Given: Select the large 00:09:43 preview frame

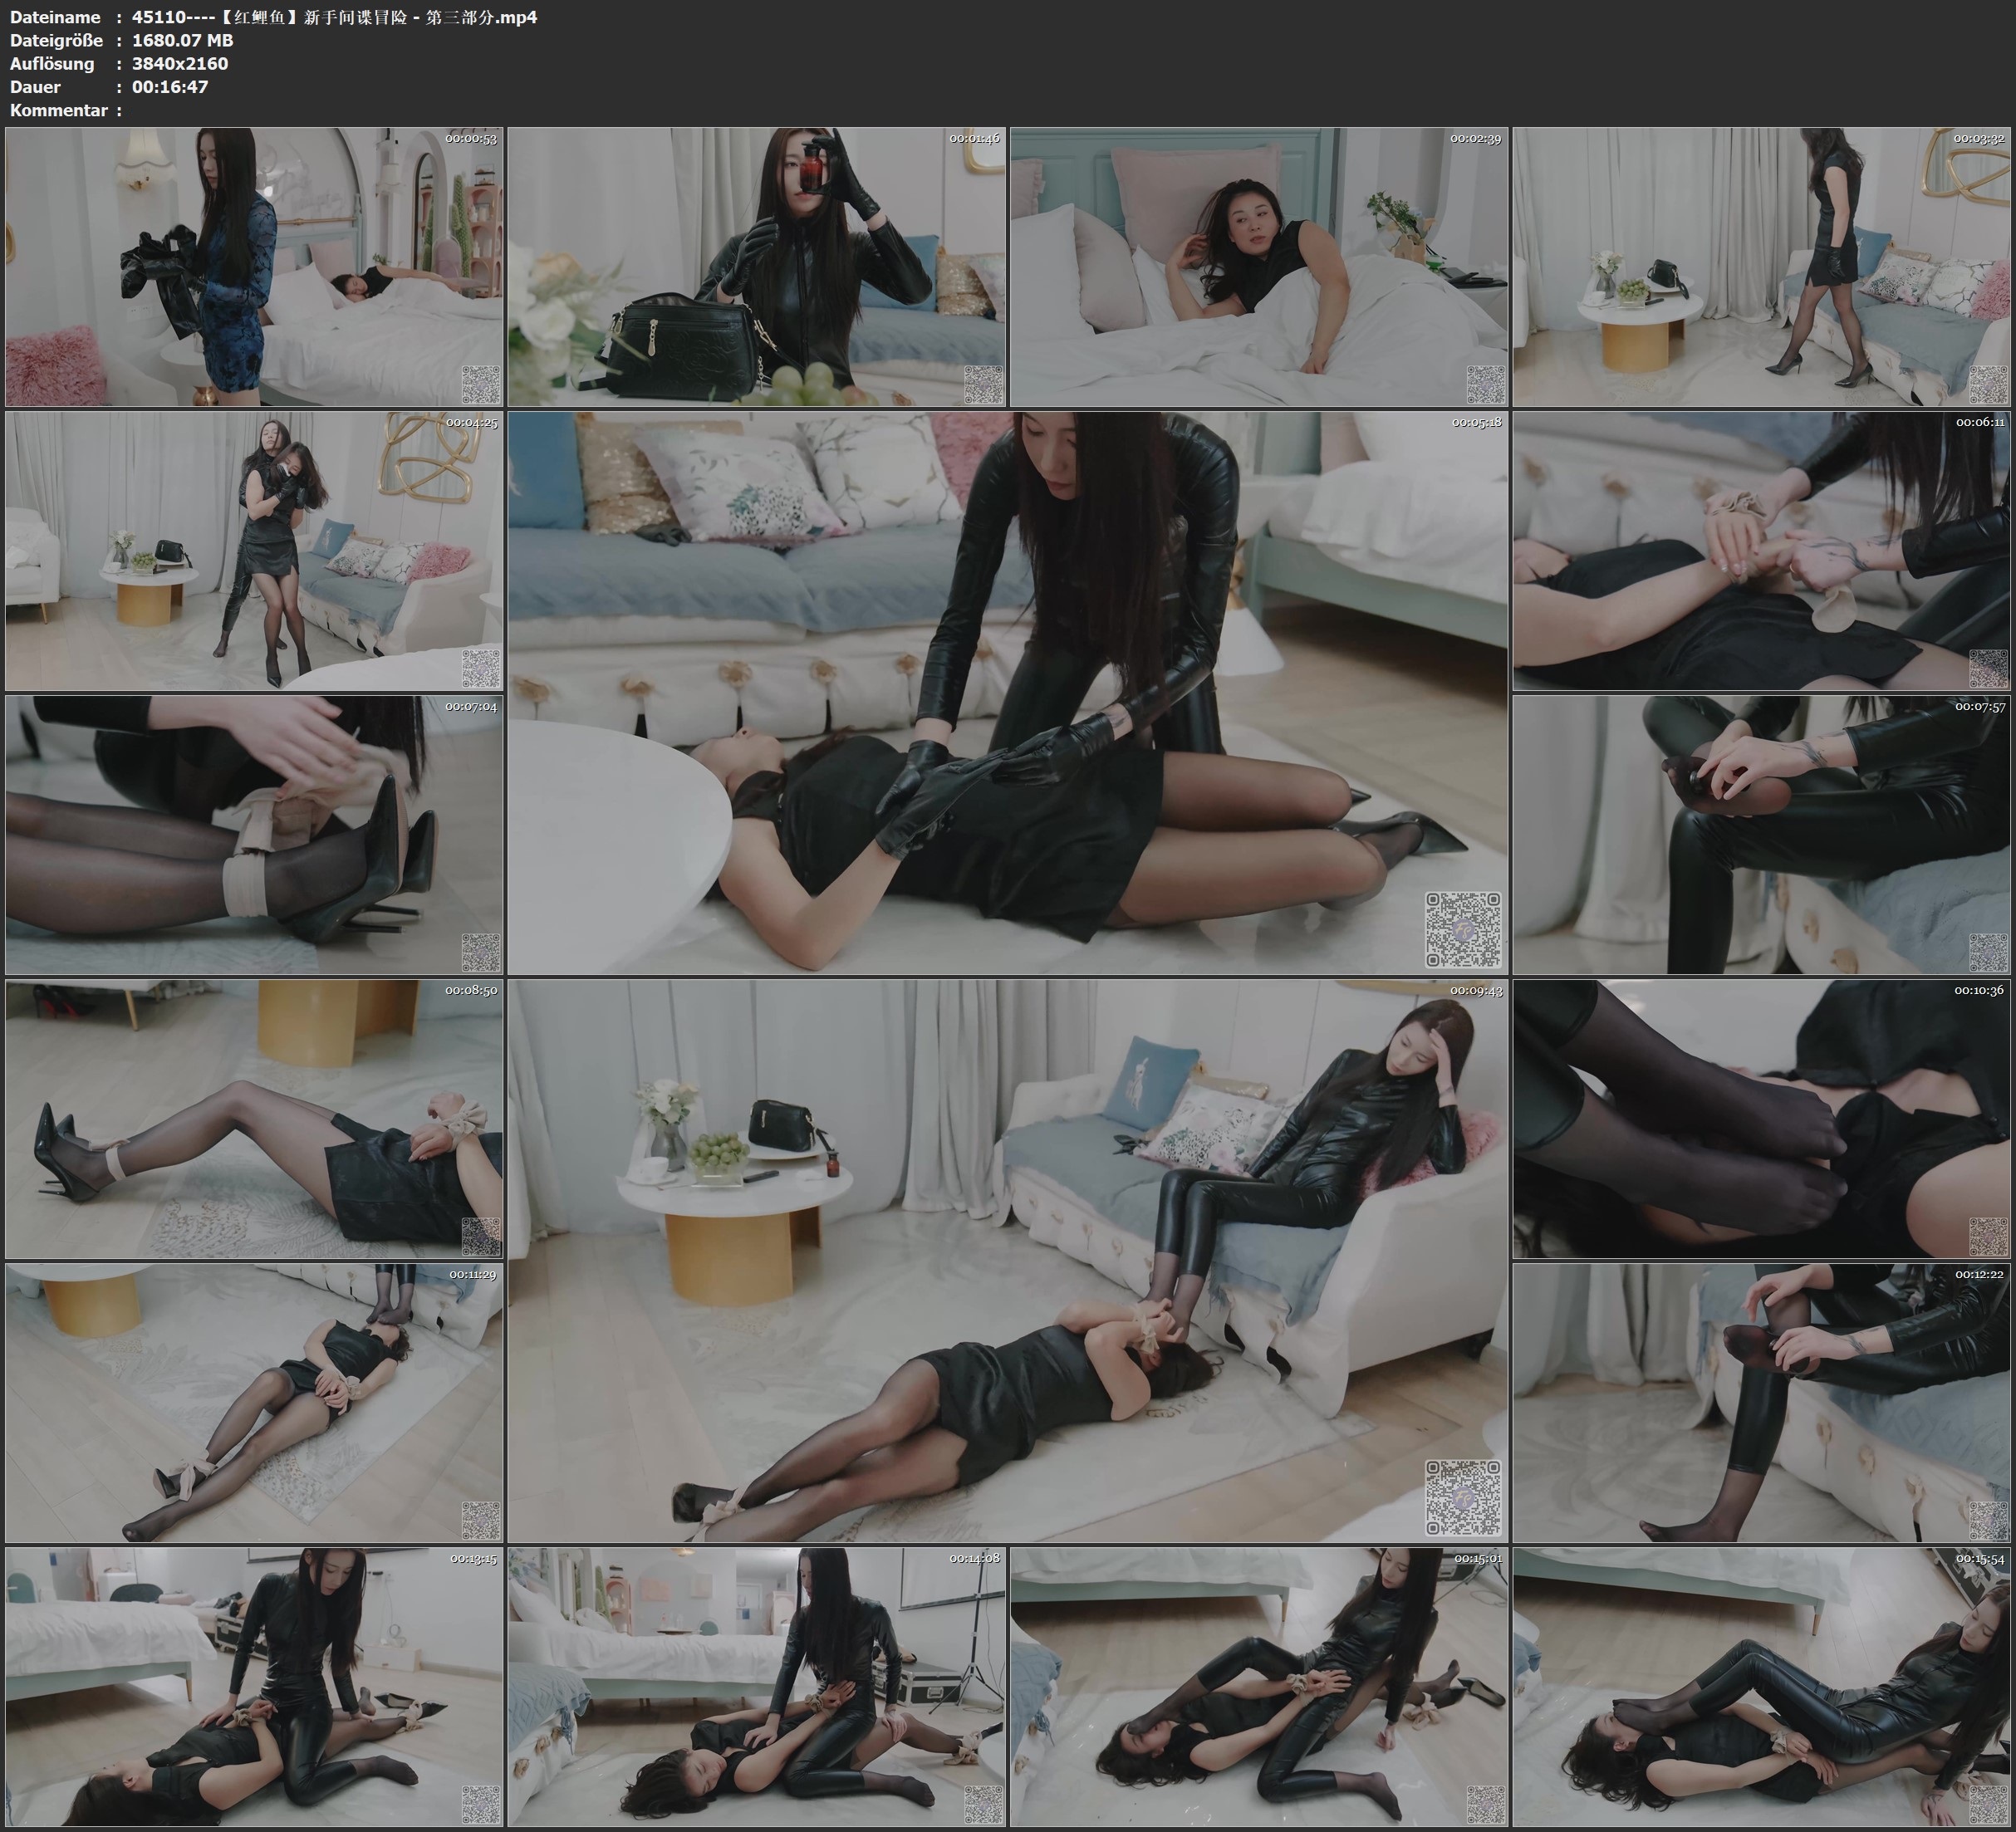Looking at the screenshot, I should [1007, 1260].
